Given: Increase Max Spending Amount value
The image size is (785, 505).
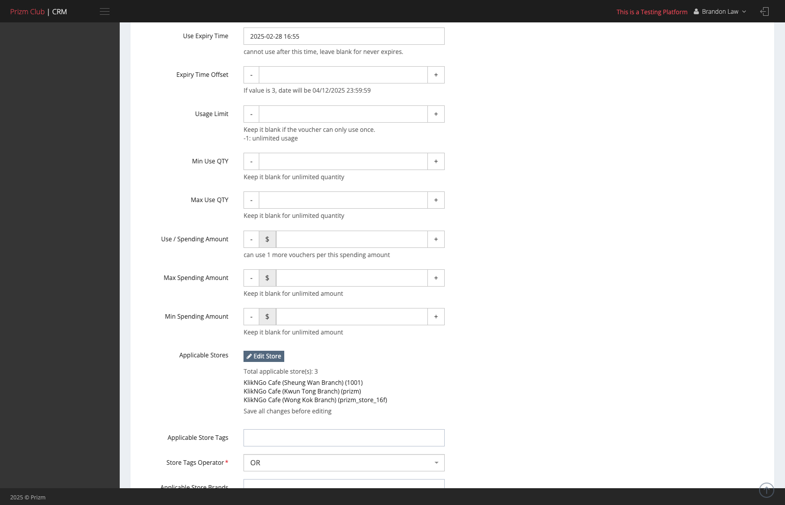Looking at the screenshot, I should tap(436, 278).
